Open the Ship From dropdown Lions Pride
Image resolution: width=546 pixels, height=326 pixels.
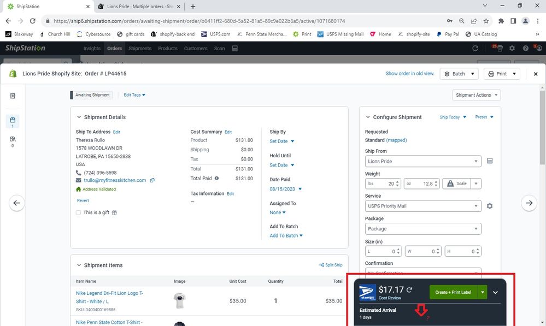(x=423, y=161)
